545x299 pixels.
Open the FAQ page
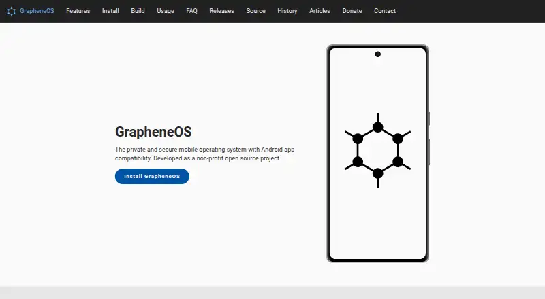[x=192, y=11]
